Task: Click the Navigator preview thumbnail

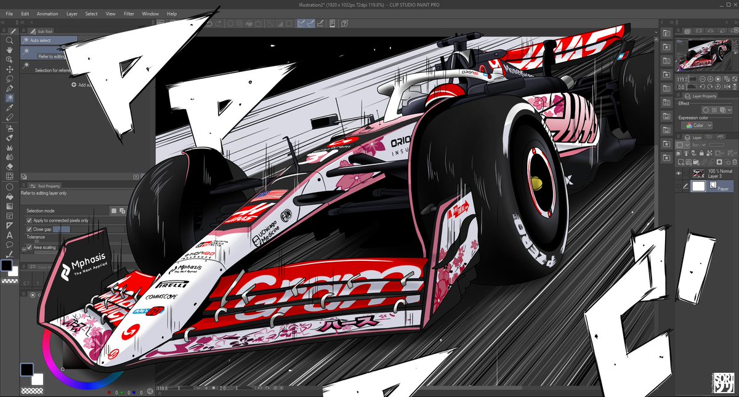Action: click(706, 55)
